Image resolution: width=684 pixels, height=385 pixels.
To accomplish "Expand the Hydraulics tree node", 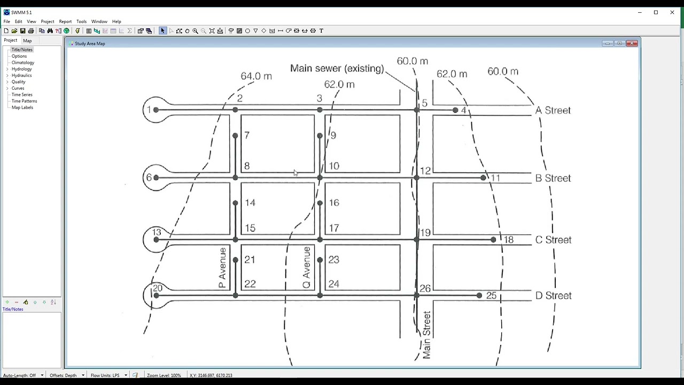I will point(7,75).
